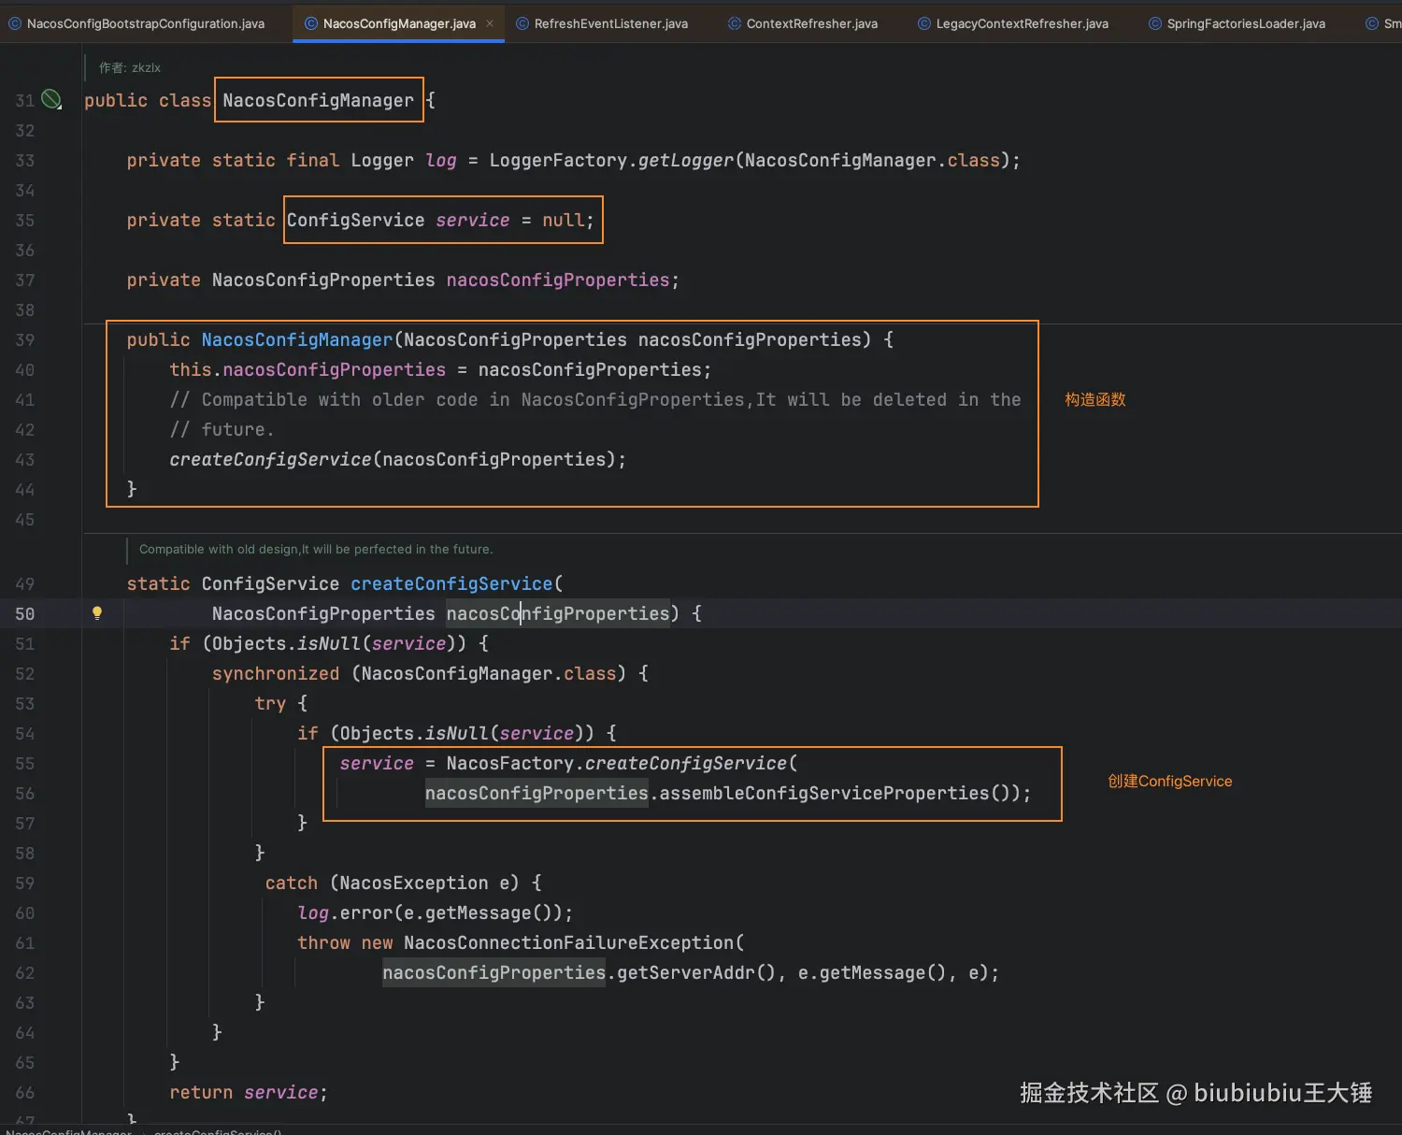Click the green gutter icon on line 31
1402x1135 pixels.
coord(52,99)
